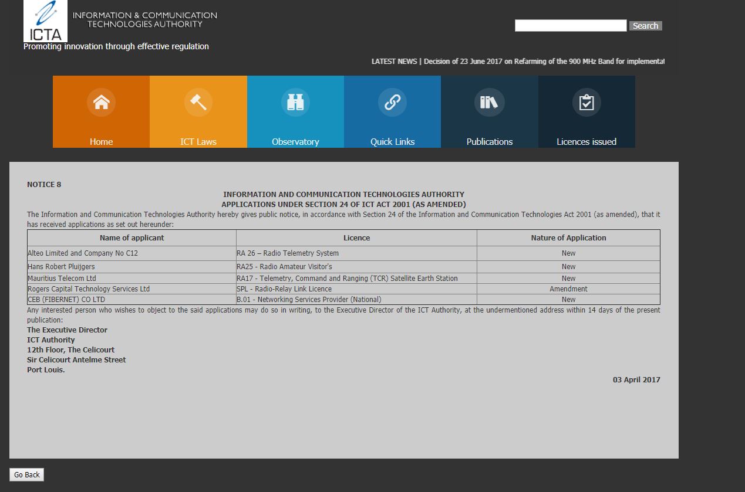Click the ICTA logo
Image resolution: width=745 pixels, height=492 pixels.
click(45, 21)
